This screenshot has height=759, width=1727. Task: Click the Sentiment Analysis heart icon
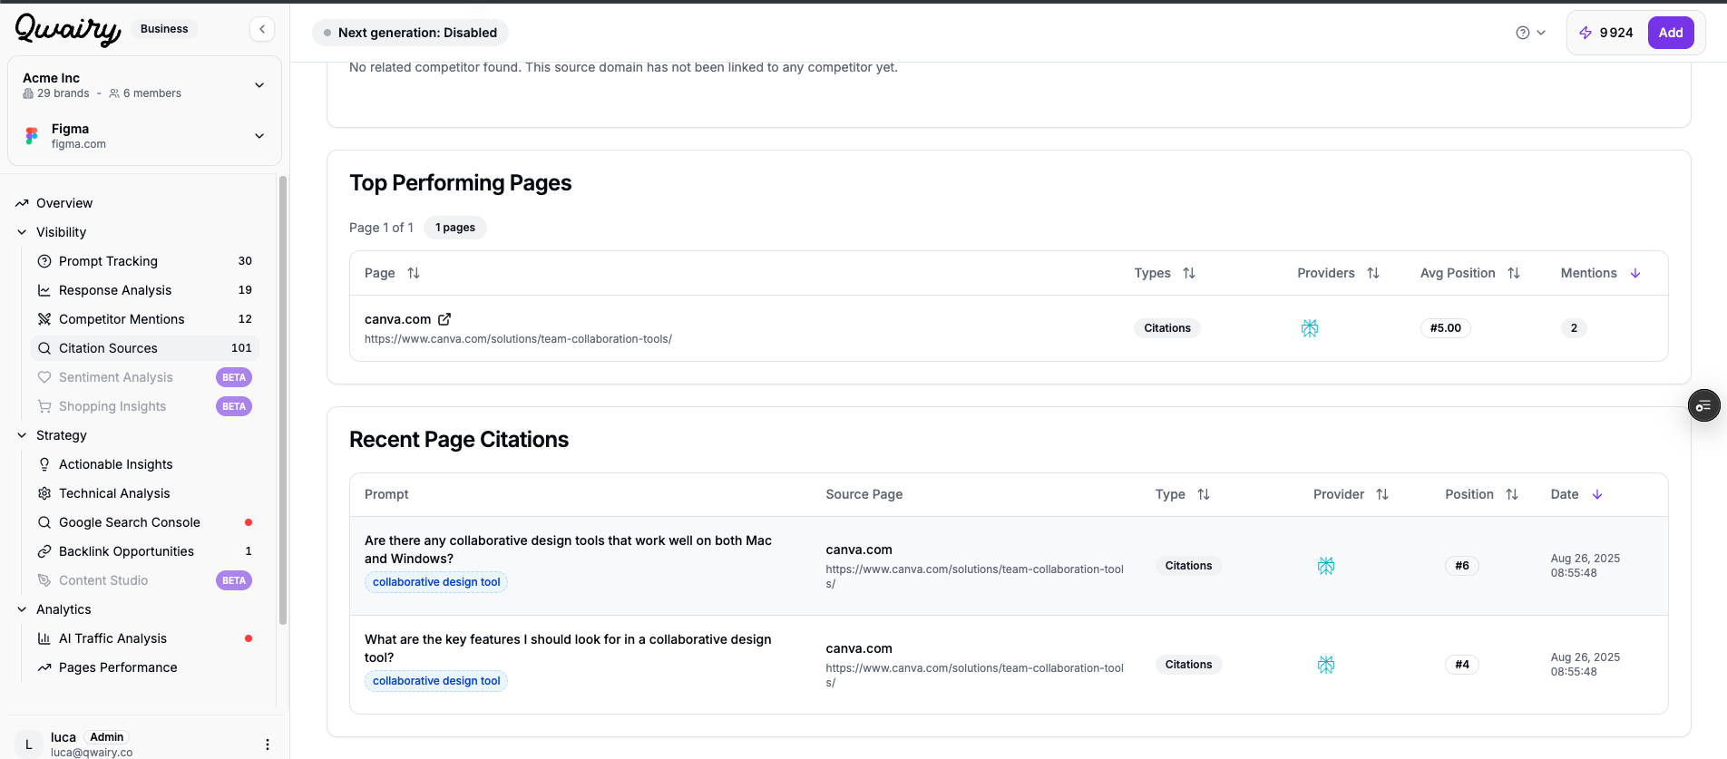pyautogui.click(x=44, y=377)
